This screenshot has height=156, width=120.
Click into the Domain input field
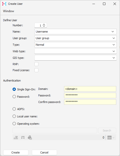point(90,89)
